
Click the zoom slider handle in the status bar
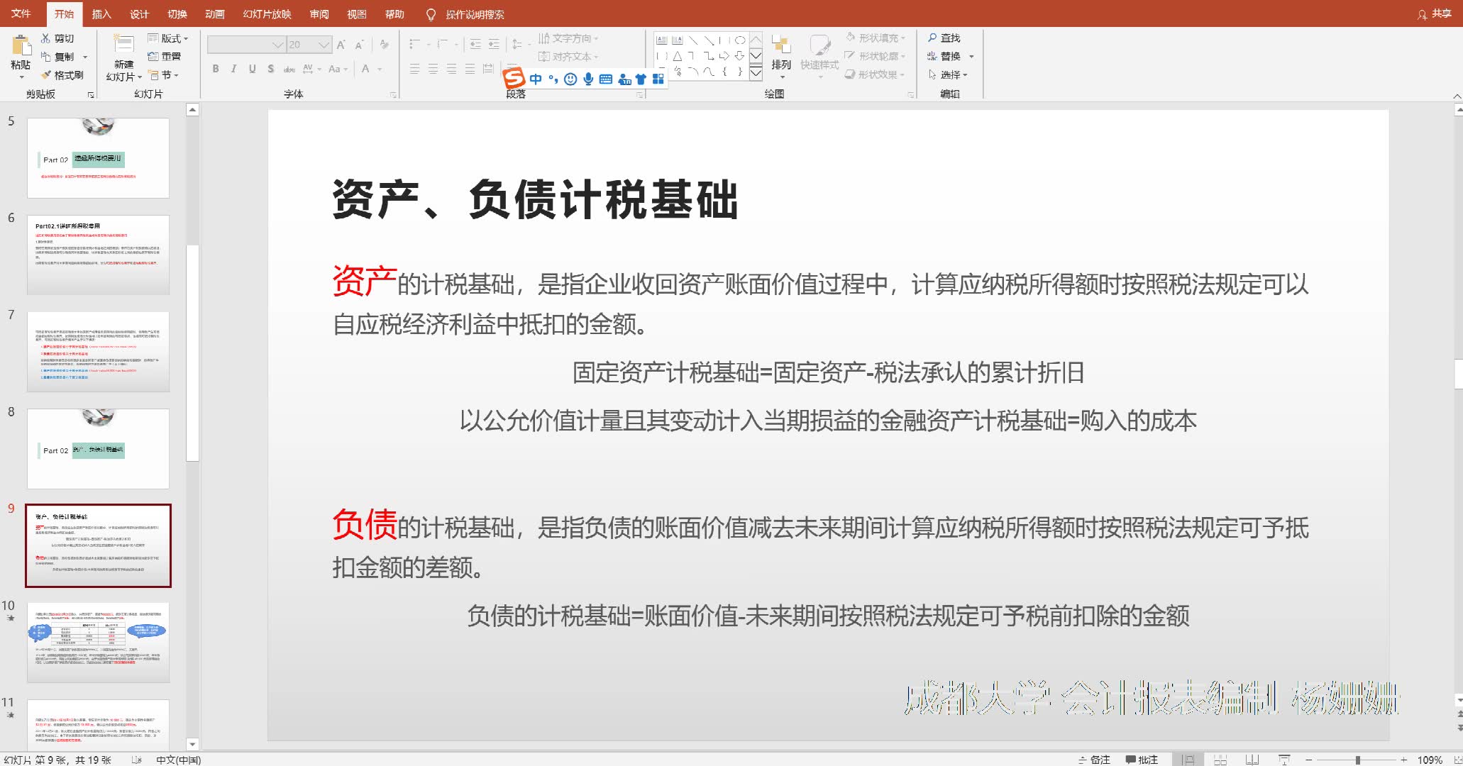click(x=1357, y=760)
